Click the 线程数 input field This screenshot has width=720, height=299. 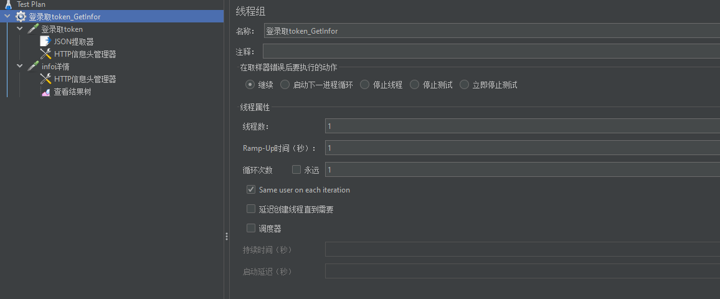tap(523, 126)
